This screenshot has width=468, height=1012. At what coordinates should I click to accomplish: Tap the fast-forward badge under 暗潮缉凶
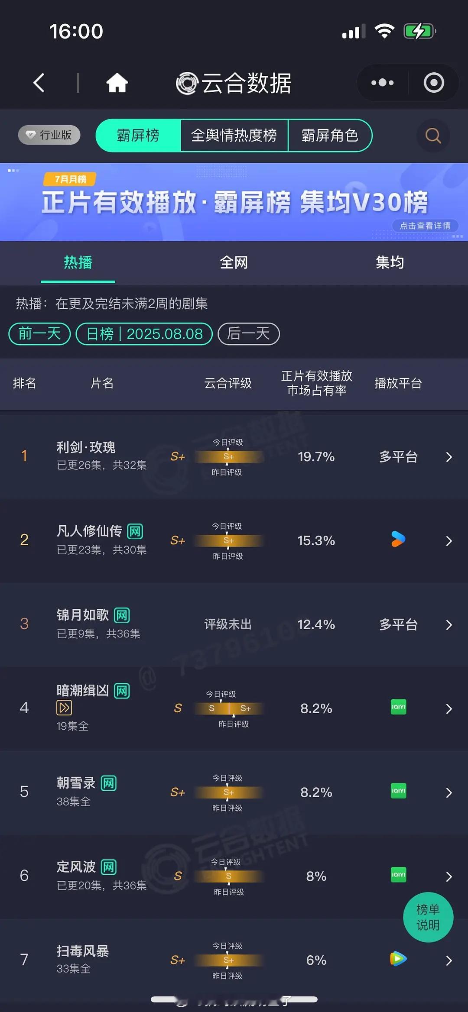pyautogui.click(x=64, y=708)
